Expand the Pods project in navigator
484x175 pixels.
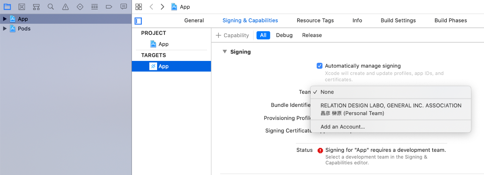tap(5, 29)
